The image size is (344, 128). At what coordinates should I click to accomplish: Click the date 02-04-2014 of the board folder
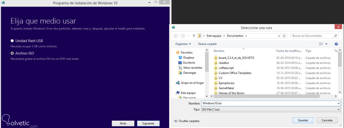289,58
